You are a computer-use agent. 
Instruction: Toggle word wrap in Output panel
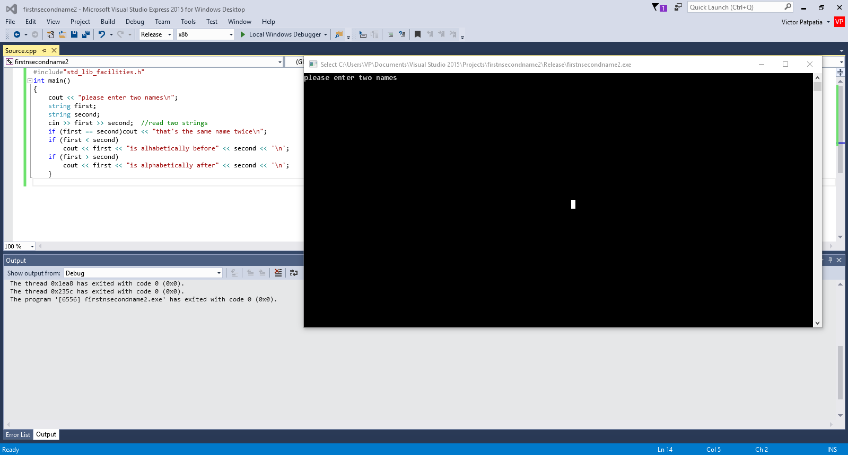click(x=293, y=273)
